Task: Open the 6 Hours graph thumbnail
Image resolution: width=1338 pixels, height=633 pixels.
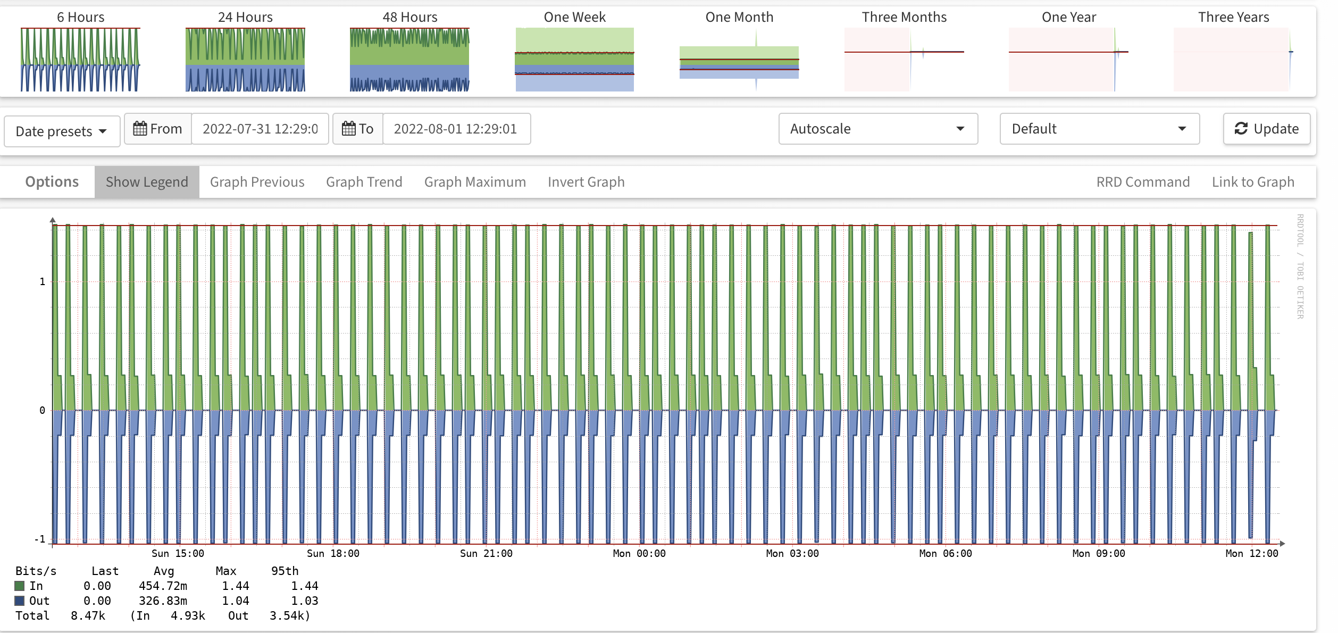Action: 80,59
